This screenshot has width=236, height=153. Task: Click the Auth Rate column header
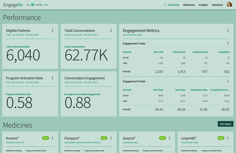(180, 90)
